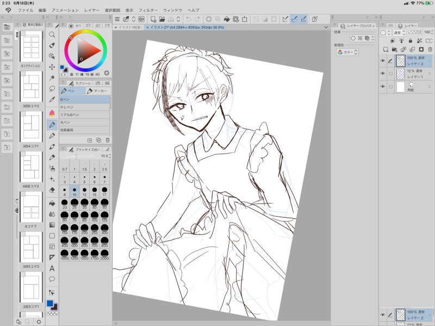Image resolution: width=435 pixels, height=326 pixels.
Task: Create new layer folder icon
Action: 395,50
